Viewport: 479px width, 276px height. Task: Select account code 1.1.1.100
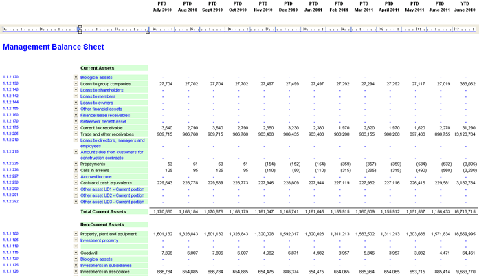pyautogui.click(x=11, y=233)
